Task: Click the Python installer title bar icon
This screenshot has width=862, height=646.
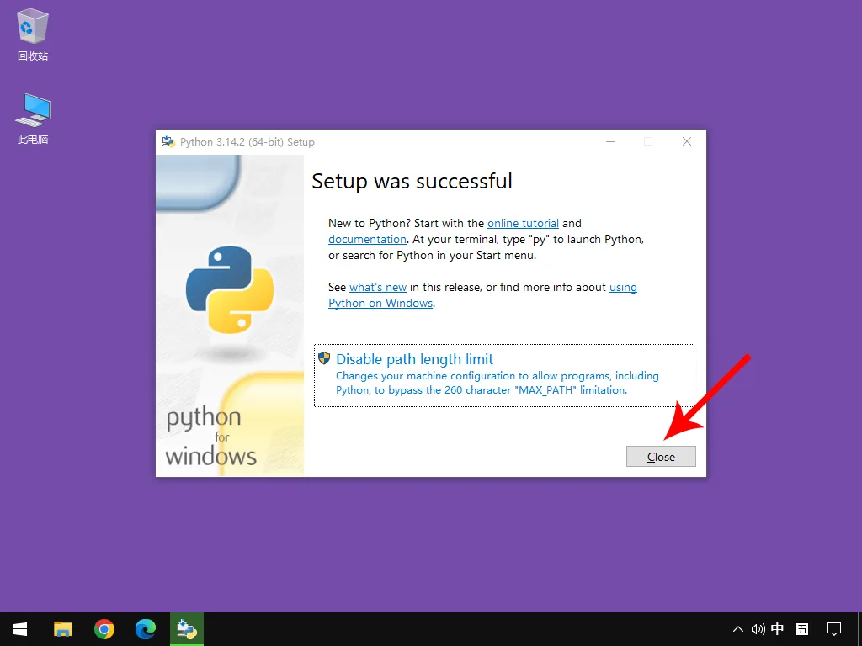Action: point(168,142)
